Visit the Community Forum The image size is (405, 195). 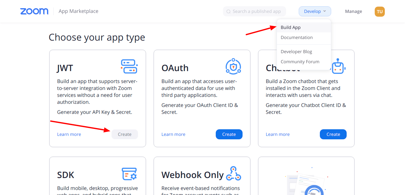coord(300,62)
